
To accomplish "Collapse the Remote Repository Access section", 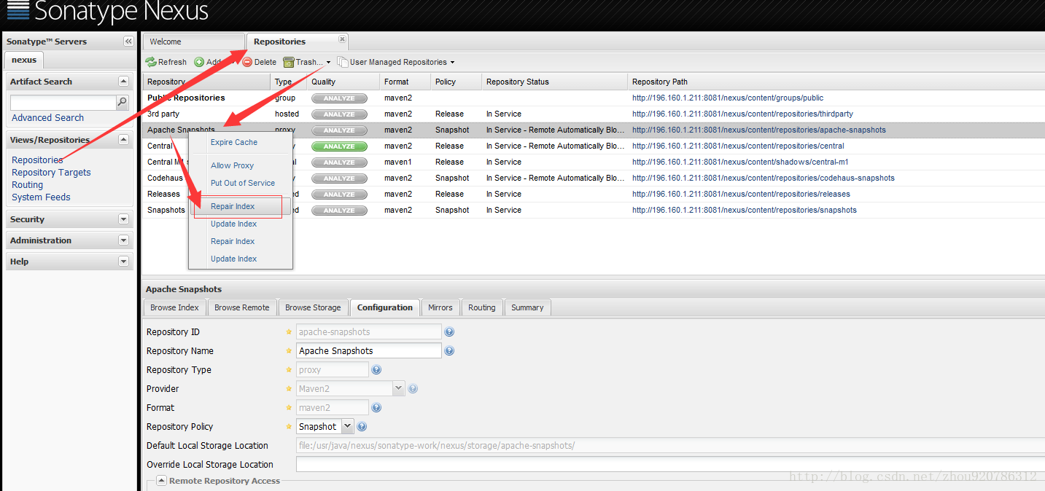I will pyautogui.click(x=162, y=481).
